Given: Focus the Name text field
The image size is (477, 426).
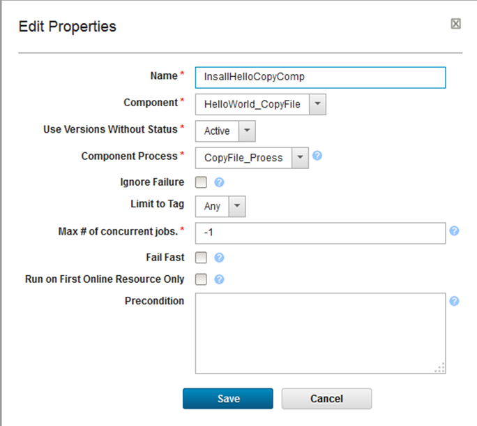Looking at the screenshot, I should click(320, 78).
